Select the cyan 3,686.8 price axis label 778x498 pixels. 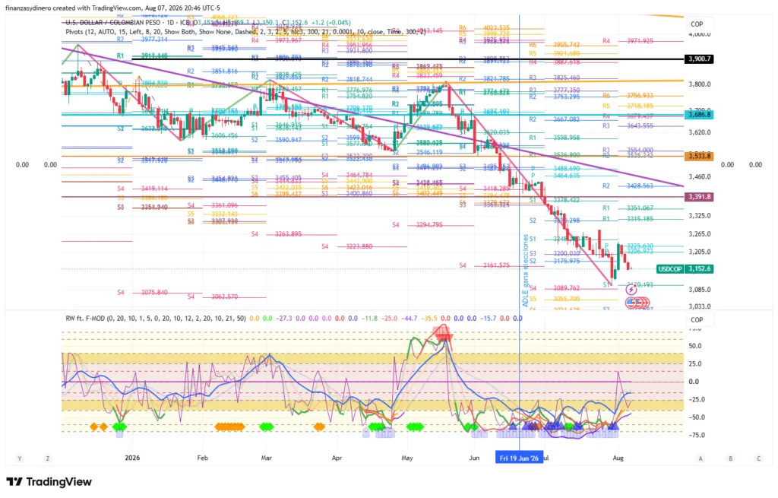[x=699, y=115]
